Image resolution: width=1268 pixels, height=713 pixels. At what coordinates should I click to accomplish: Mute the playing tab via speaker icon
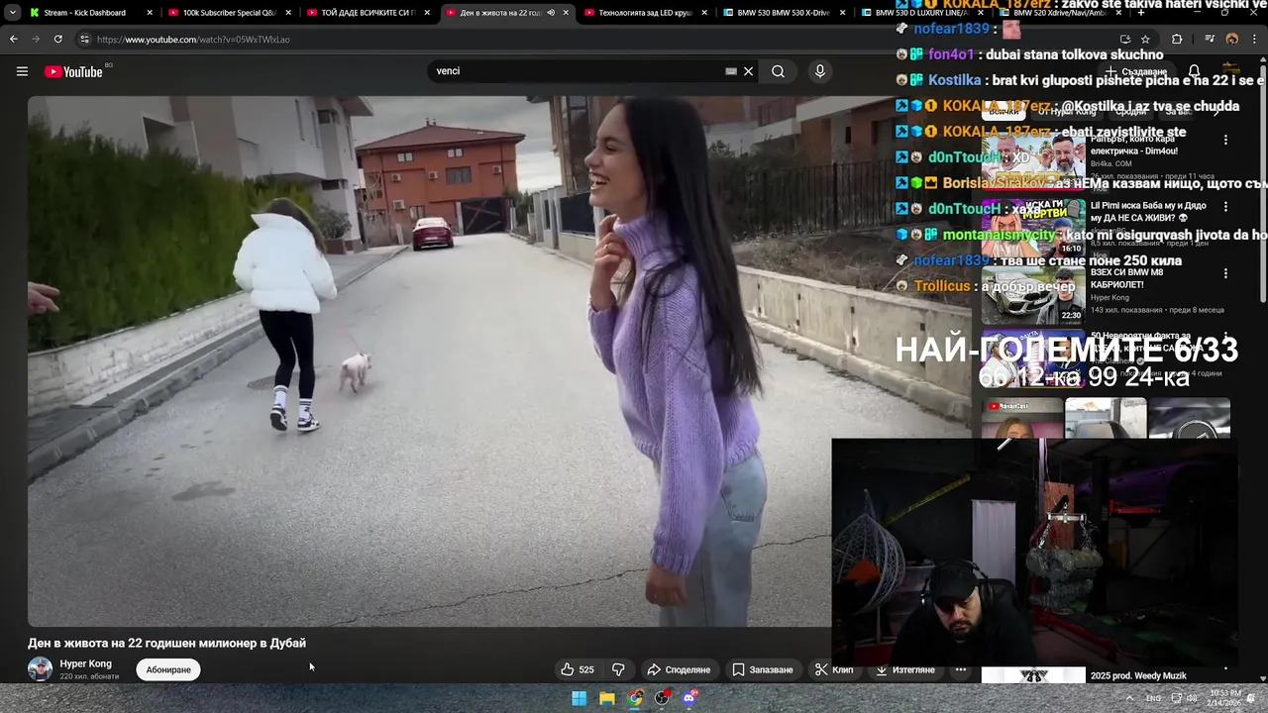click(x=551, y=13)
